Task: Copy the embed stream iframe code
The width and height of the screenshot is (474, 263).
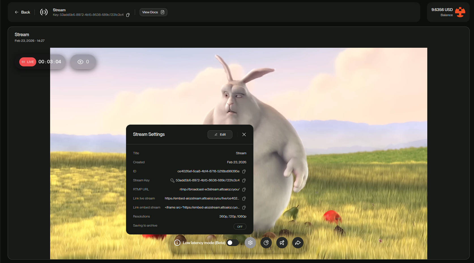Action: click(x=244, y=207)
